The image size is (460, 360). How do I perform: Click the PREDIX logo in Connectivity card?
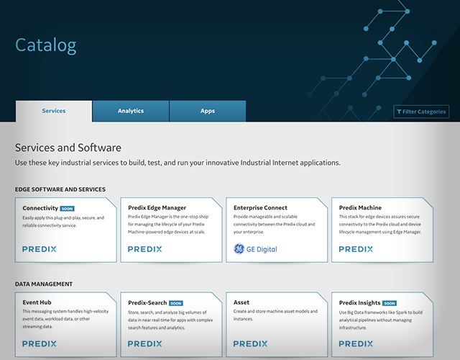[x=40, y=249]
